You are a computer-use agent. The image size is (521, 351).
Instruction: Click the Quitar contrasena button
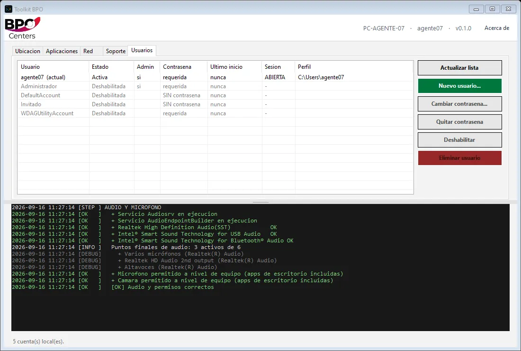click(459, 122)
